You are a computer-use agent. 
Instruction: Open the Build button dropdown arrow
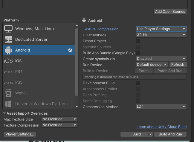coord(150,134)
